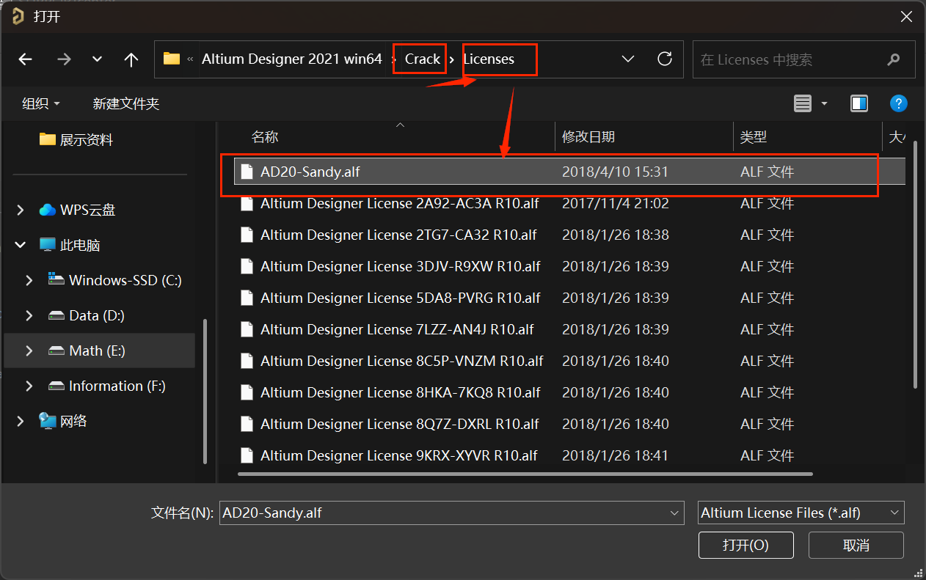This screenshot has height=580, width=926.
Task: Select the Crack breadcrumb segment
Action: click(x=423, y=59)
